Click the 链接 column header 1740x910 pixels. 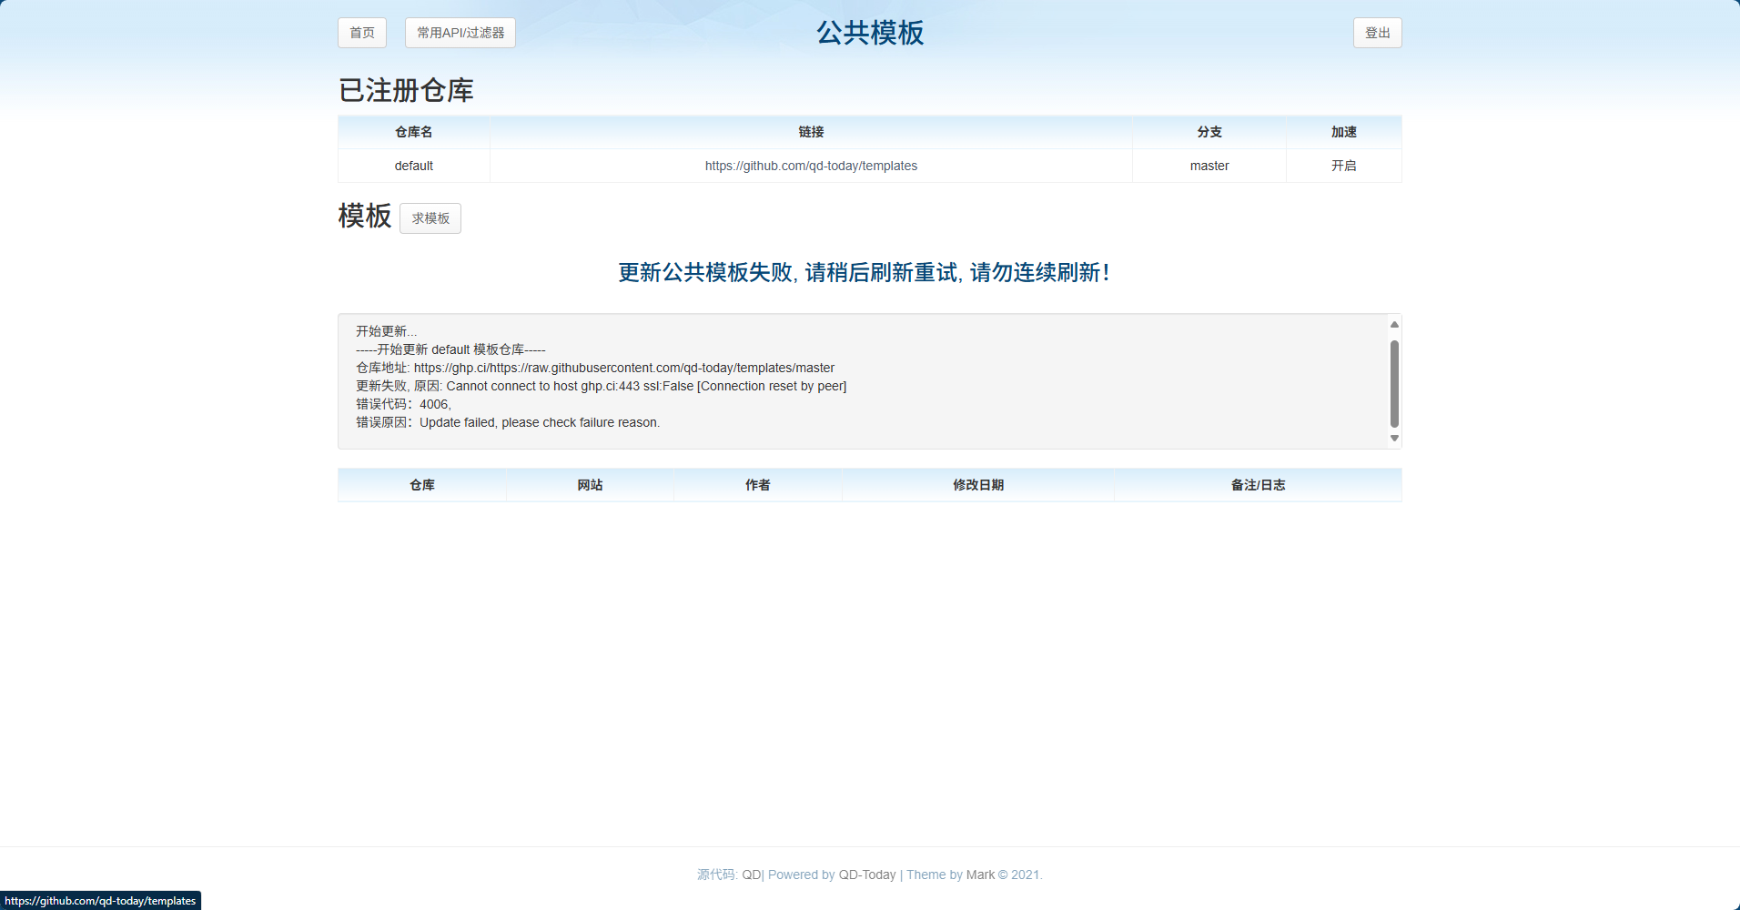click(x=811, y=132)
